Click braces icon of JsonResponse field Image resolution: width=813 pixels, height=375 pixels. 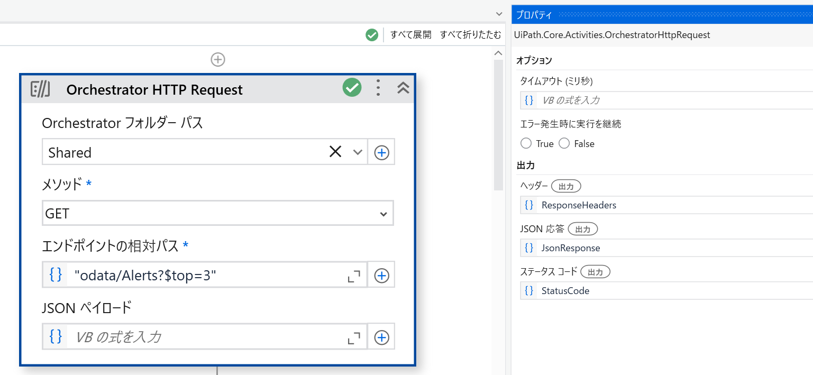click(529, 248)
